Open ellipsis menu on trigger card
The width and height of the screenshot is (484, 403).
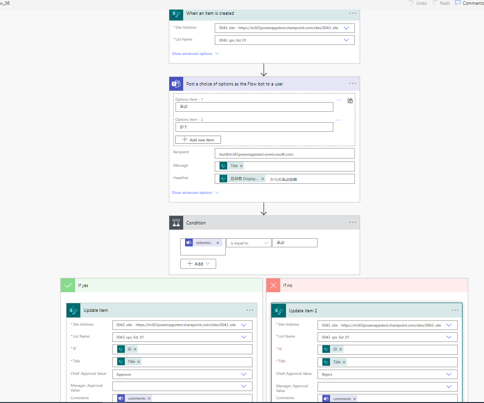point(352,13)
